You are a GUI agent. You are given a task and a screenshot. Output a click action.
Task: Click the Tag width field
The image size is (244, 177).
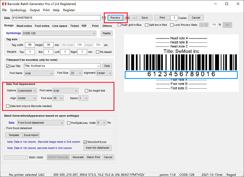tap(30, 45)
